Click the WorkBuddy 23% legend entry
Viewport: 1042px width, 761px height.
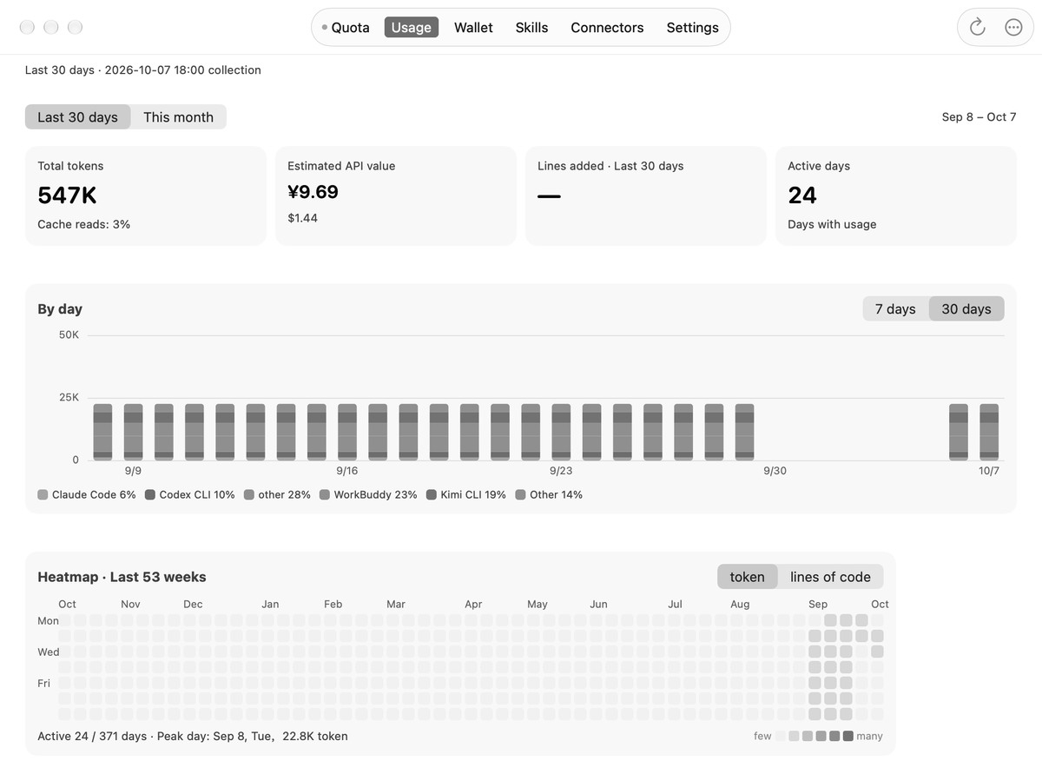click(x=368, y=494)
